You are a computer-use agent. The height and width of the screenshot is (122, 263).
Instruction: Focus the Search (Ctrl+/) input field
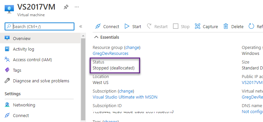(40, 26)
